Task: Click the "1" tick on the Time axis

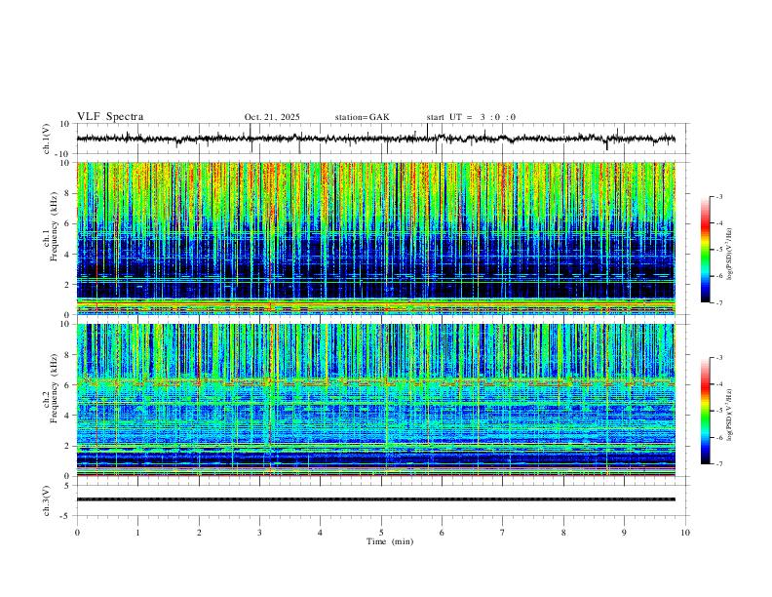Action: (137, 533)
